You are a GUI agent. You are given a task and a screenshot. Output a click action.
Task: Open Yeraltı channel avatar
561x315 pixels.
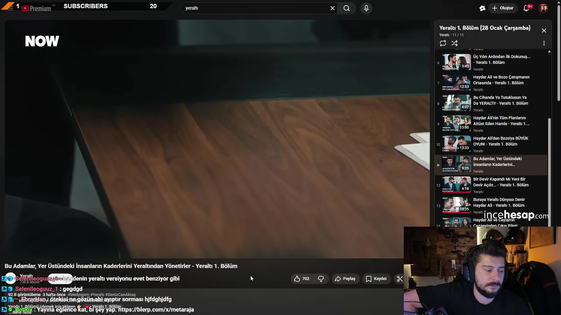pyautogui.click(x=11, y=278)
